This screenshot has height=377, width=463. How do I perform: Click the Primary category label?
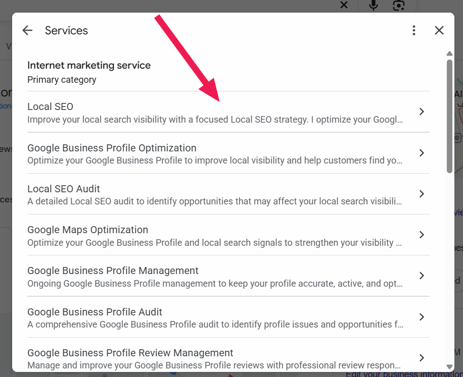coord(62,80)
